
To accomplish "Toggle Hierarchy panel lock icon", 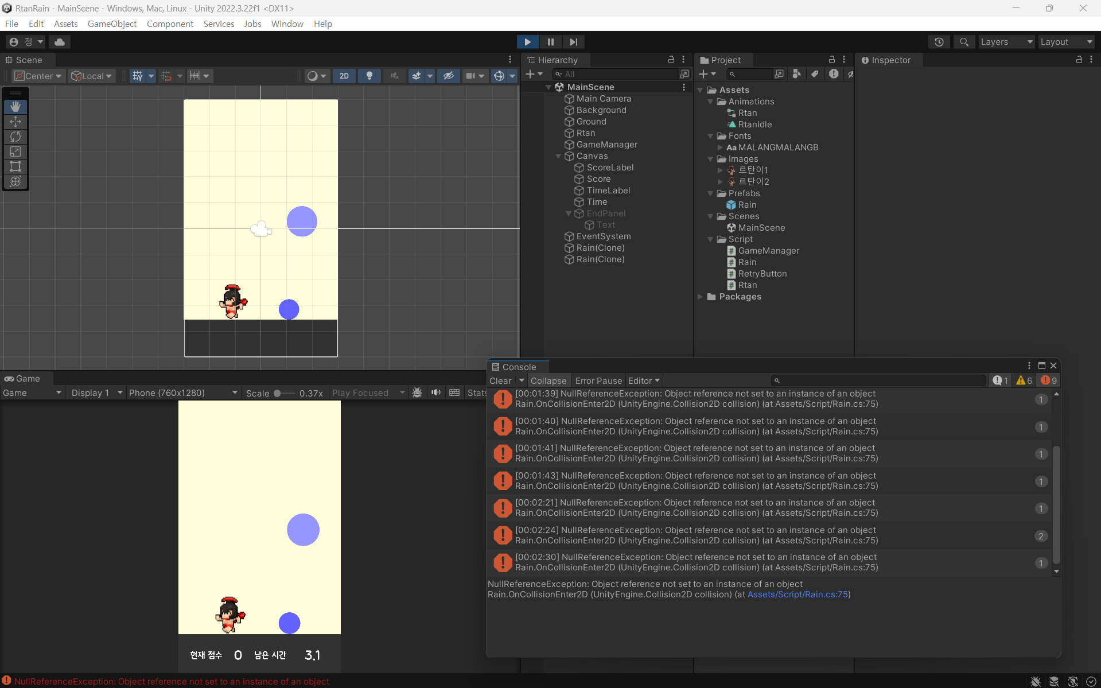I will pos(671,59).
